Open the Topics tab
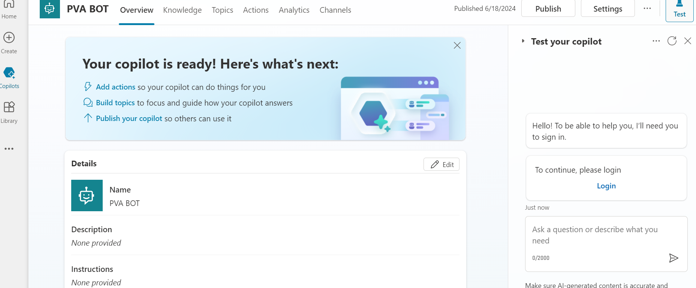 click(x=222, y=10)
